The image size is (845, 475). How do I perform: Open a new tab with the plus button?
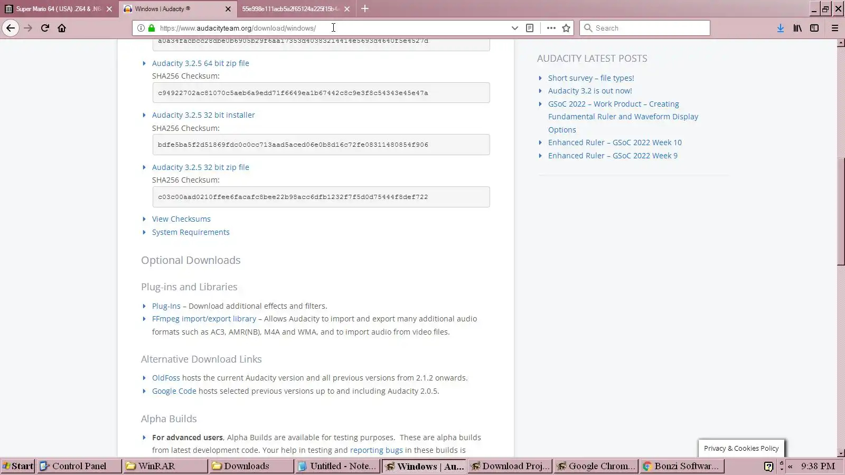365,8
